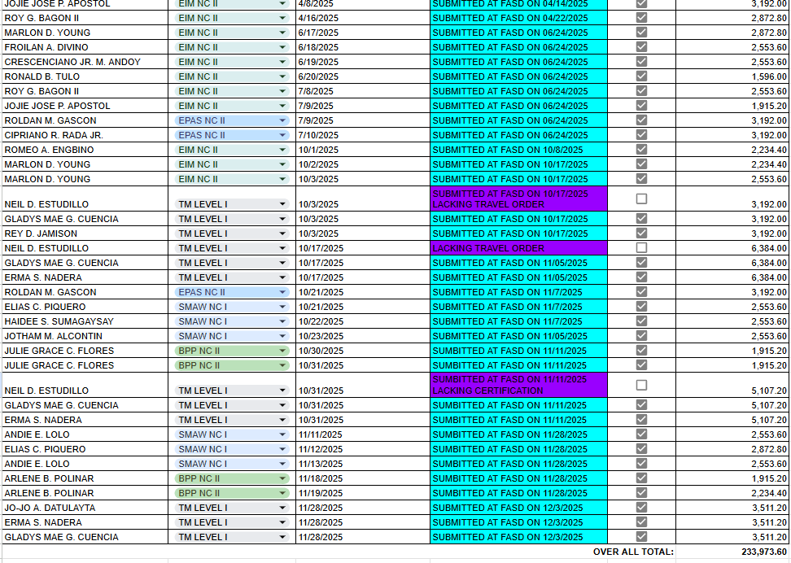
Task: Open SMAW NC I dropdown for Haidee S. Sumagaysay
Action: tap(282, 321)
